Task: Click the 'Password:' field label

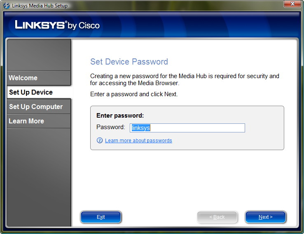Action: (x=110, y=127)
